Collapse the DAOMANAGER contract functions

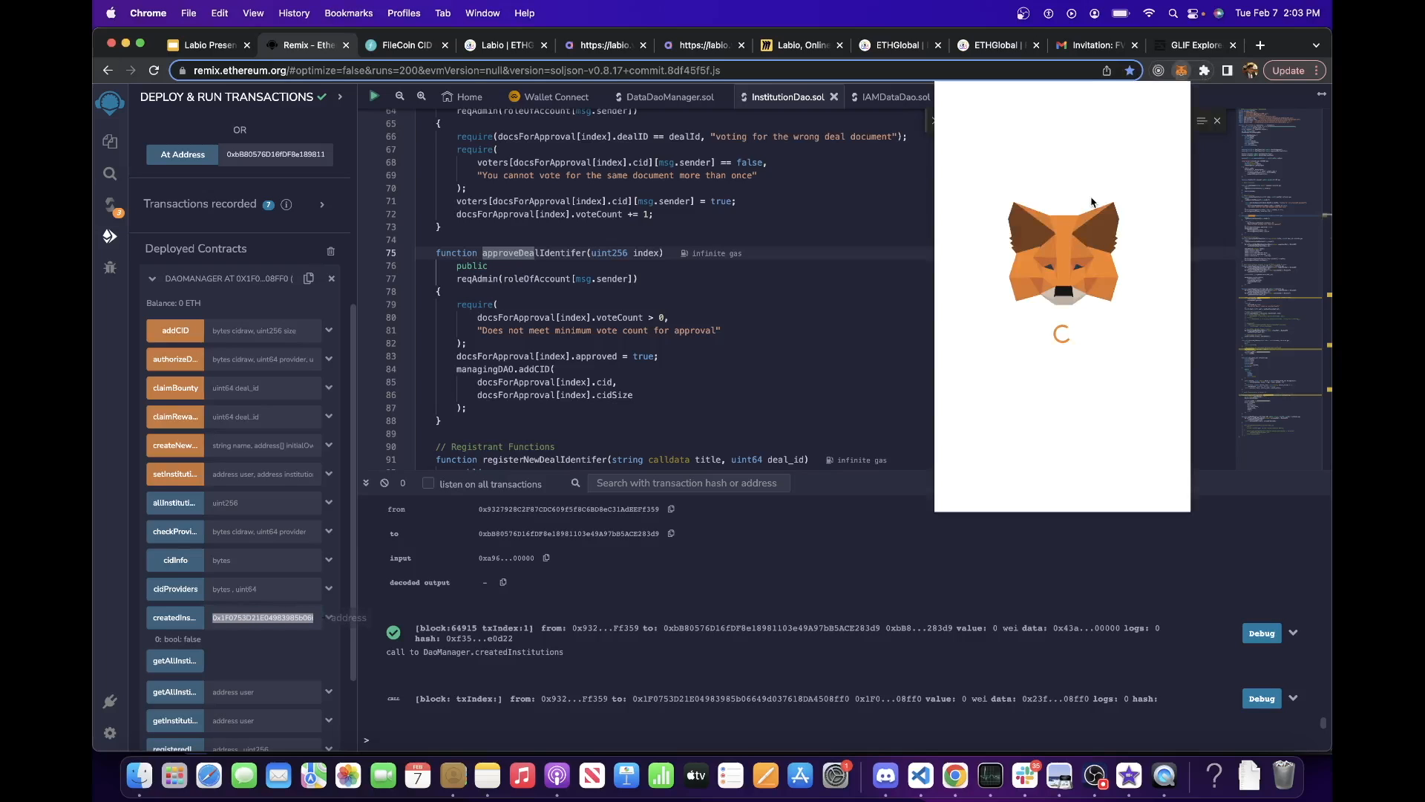point(152,278)
